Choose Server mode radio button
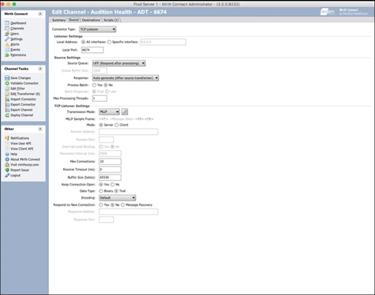This screenshot has width=375, height=295. tap(101, 125)
